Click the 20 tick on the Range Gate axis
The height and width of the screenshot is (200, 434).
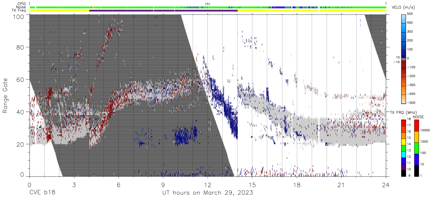click(x=20, y=144)
